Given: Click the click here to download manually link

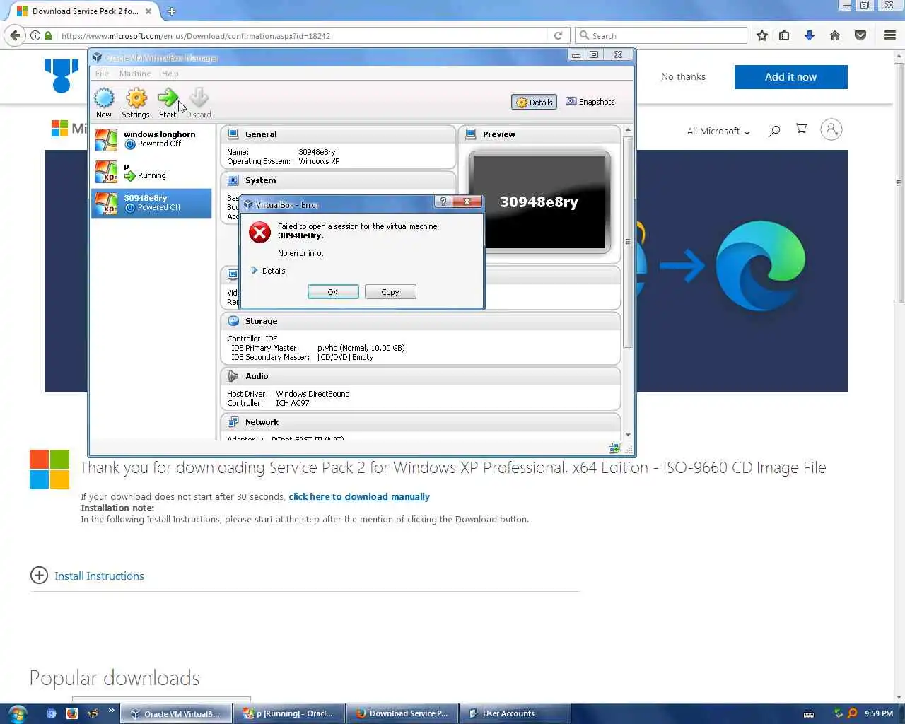Looking at the screenshot, I should pos(359,496).
